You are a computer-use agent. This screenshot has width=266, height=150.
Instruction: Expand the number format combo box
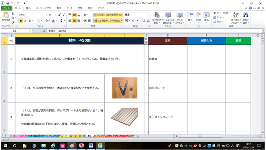tap(149, 15)
